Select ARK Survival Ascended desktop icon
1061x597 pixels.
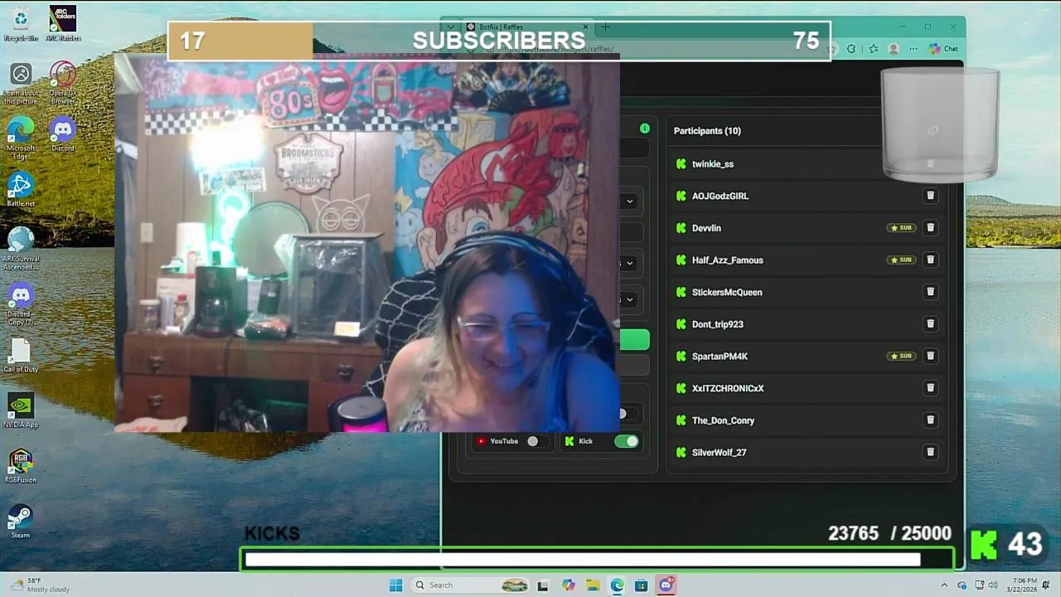(x=21, y=249)
